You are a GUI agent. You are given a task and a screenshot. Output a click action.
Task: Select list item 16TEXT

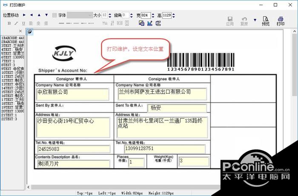12,96
